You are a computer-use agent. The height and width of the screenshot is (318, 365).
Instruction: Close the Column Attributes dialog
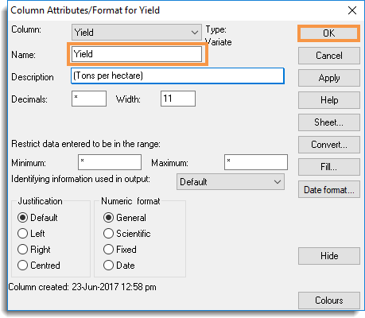point(352,10)
